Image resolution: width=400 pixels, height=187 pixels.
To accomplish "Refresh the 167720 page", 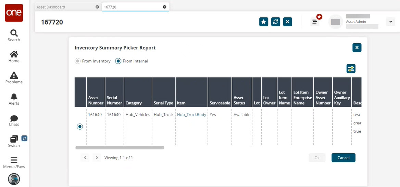I will pyautogui.click(x=276, y=22).
